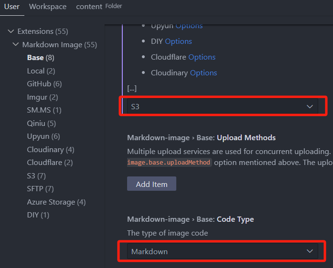This screenshot has height=268, width=333.
Task: Collapse the Markdown Image section chevron
Action: [x=16, y=45]
